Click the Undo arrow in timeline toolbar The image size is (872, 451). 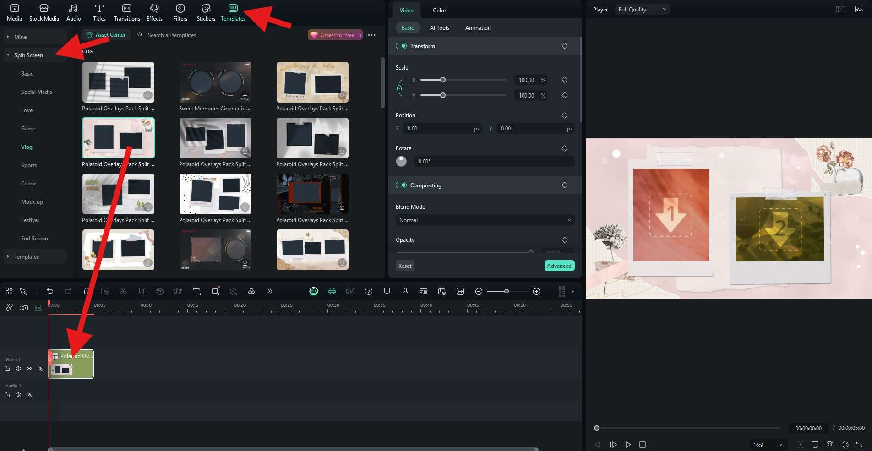tap(50, 291)
